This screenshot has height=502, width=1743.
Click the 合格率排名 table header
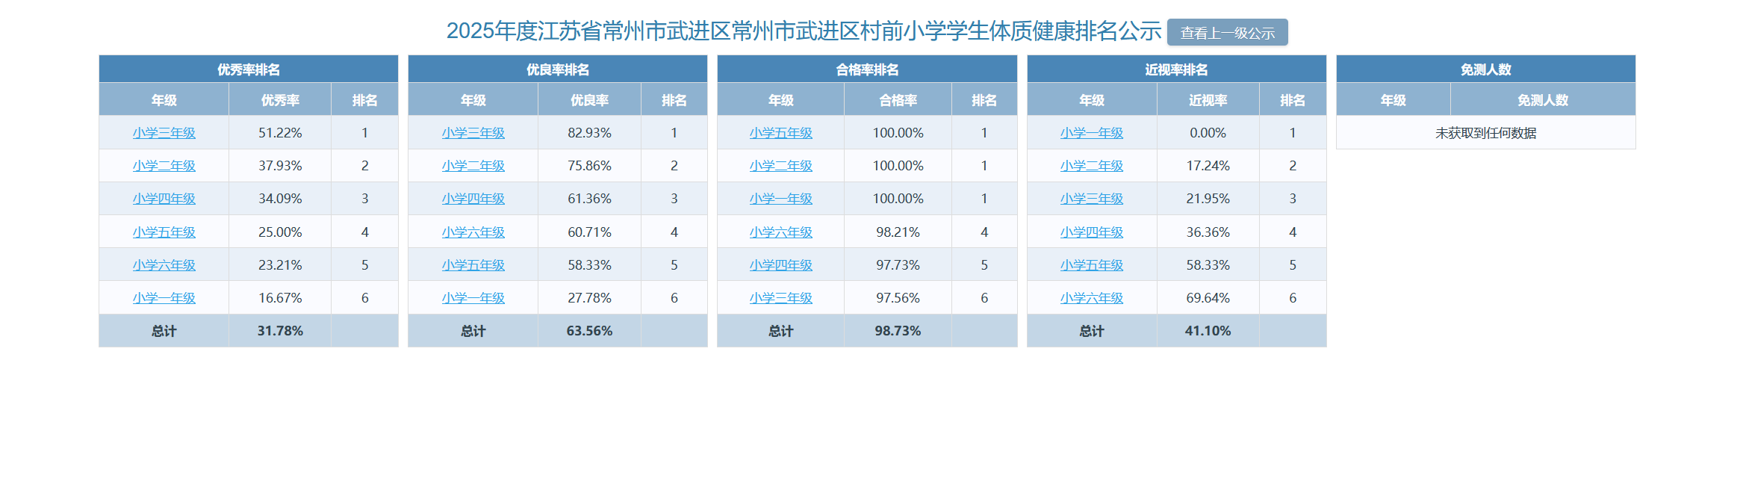coord(867,69)
